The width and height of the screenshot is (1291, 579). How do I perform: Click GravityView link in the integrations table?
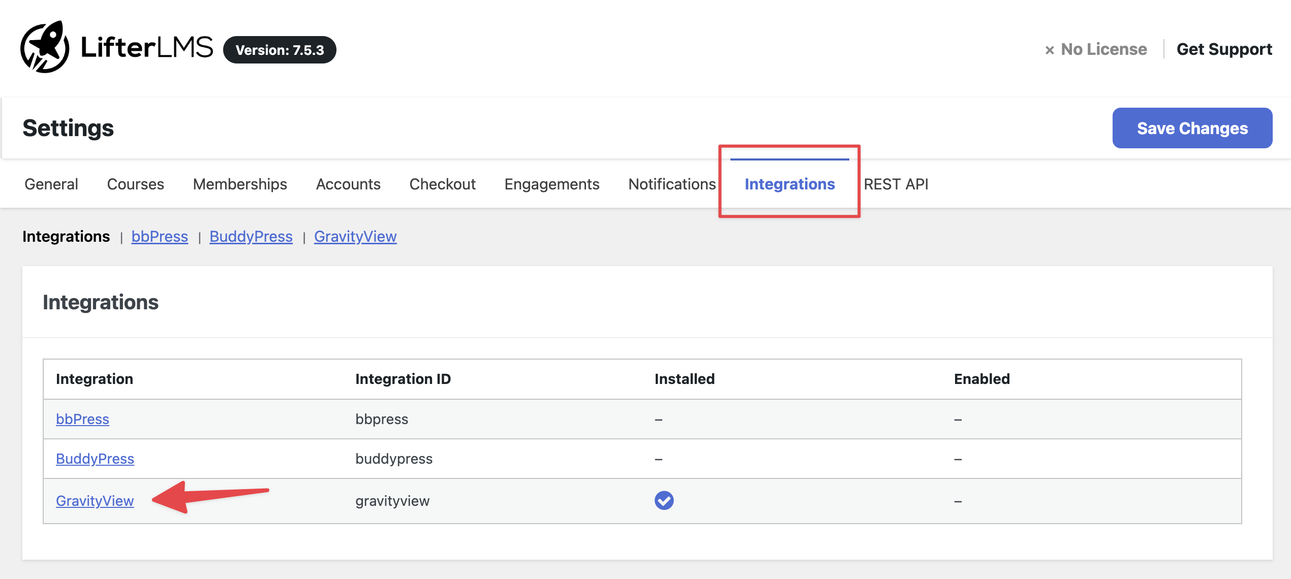[x=95, y=501]
